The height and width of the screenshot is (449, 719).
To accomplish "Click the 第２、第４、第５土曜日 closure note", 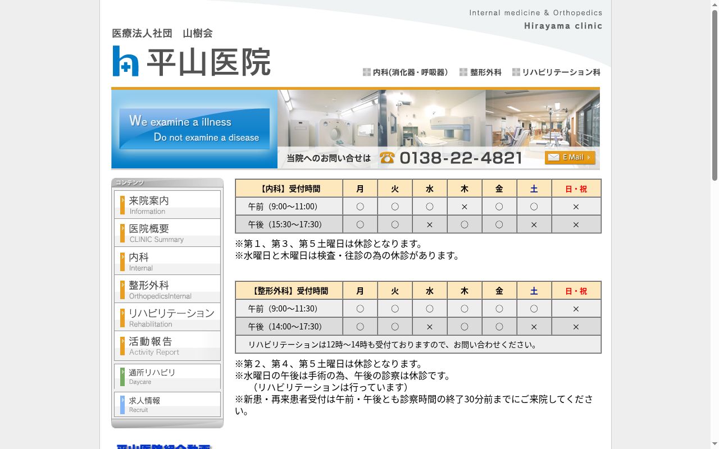I will 329,364.
